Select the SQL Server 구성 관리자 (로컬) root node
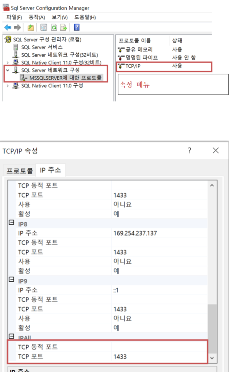The height and width of the screenshot is (372, 229). point(47,39)
